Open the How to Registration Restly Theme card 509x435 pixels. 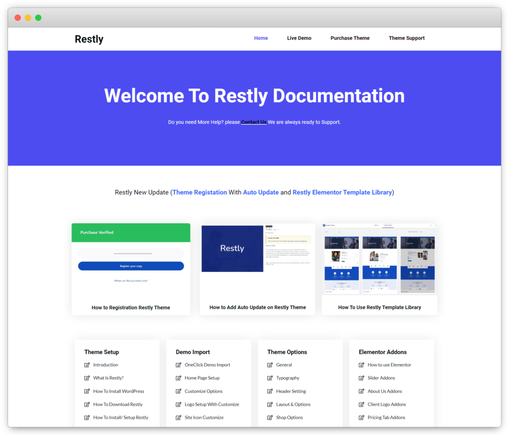[131, 307]
